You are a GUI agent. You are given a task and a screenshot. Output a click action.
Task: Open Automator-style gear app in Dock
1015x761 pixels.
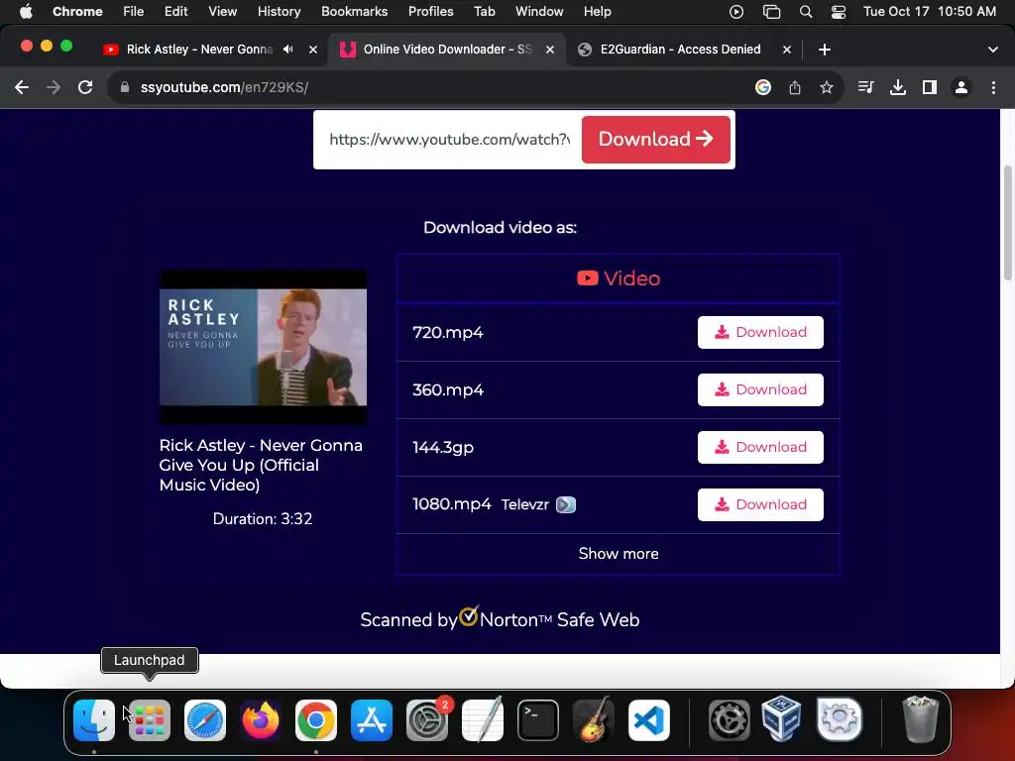[x=729, y=720]
